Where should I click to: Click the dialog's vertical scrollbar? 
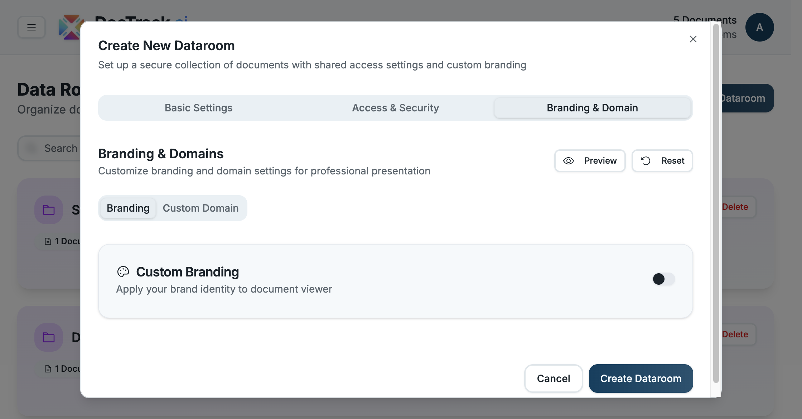[716, 203]
